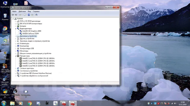The height and width of the screenshot is (106, 190).
Task: Select the NVIDIA GeForce 710M adapter icon
Action: pyautogui.click(x=21, y=34)
